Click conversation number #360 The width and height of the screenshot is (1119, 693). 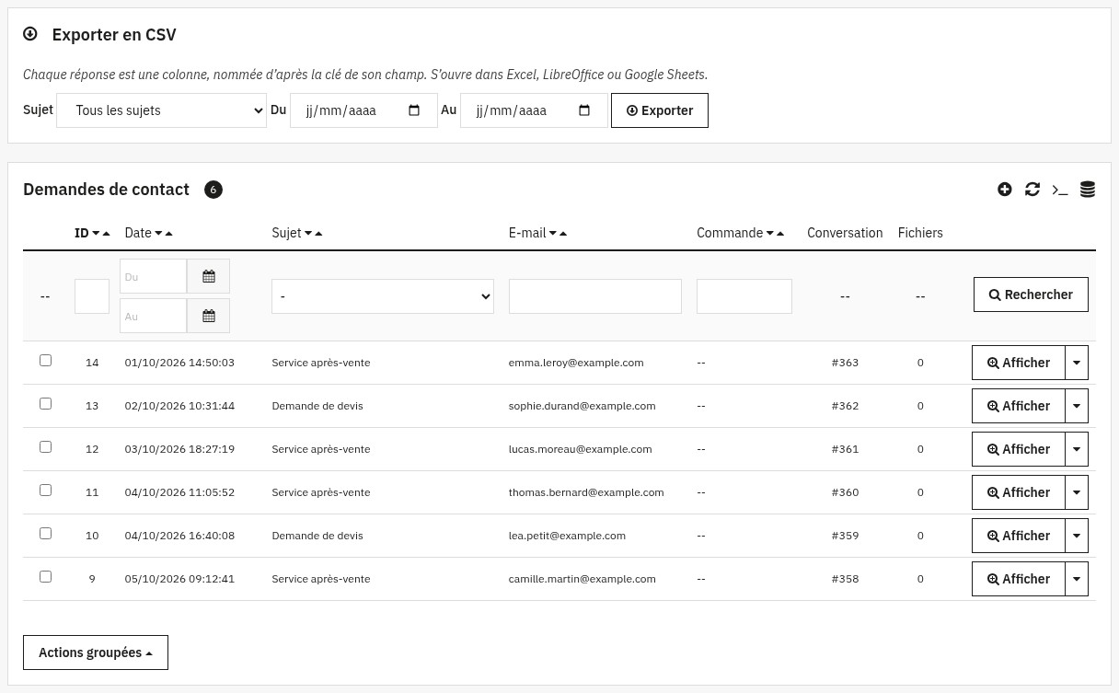(845, 492)
